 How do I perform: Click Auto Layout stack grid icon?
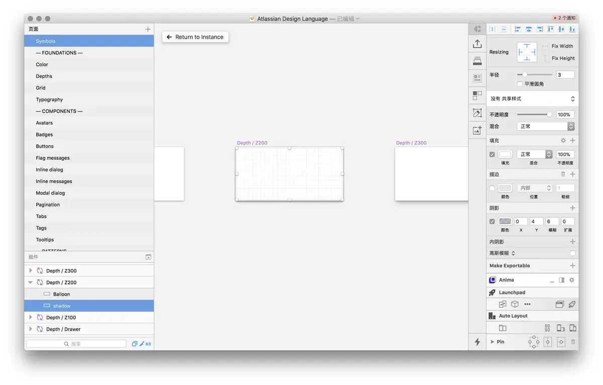(547, 328)
